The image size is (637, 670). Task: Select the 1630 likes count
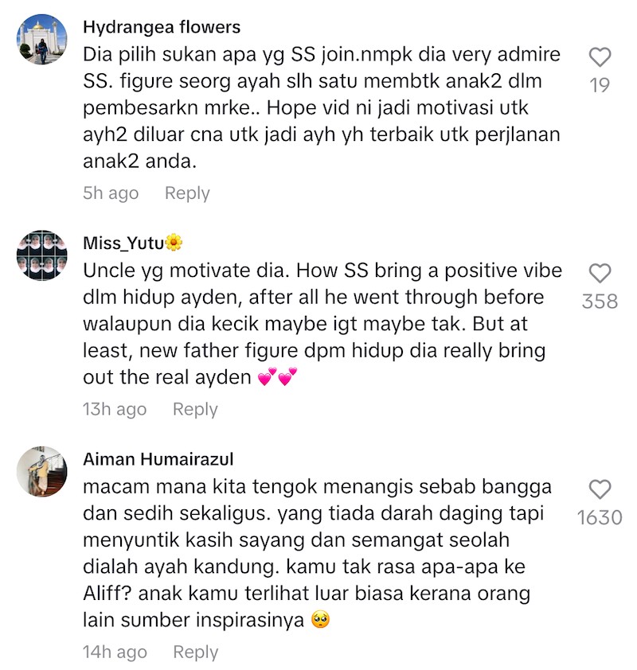(x=600, y=518)
